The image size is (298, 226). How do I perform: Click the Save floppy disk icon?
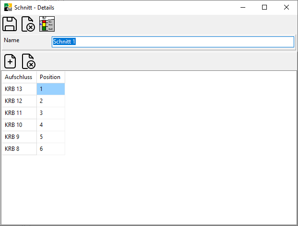pyautogui.click(x=10, y=24)
